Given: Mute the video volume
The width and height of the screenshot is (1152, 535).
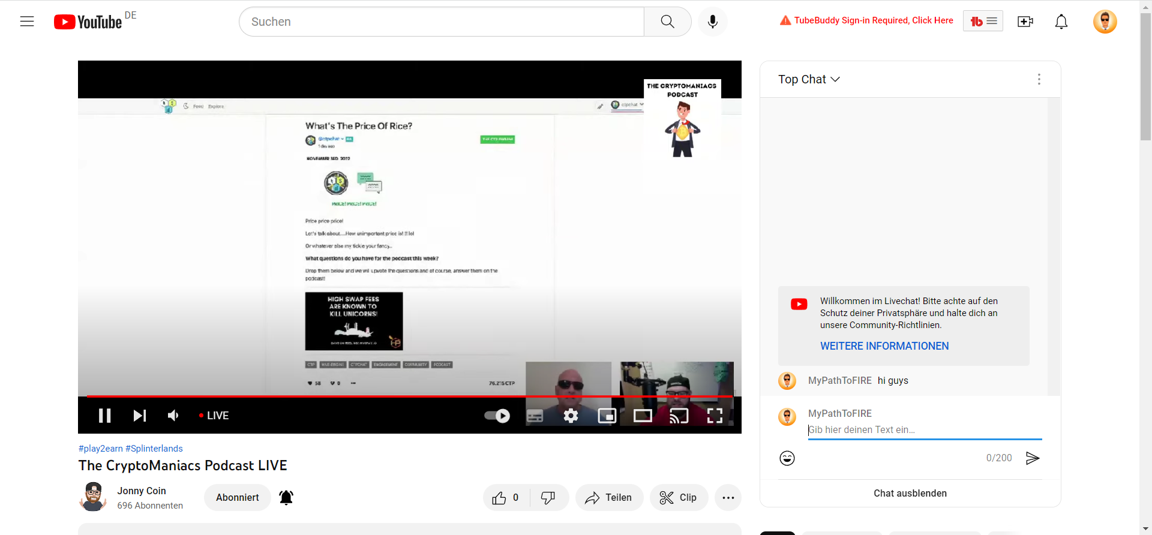Looking at the screenshot, I should pos(173,416).
